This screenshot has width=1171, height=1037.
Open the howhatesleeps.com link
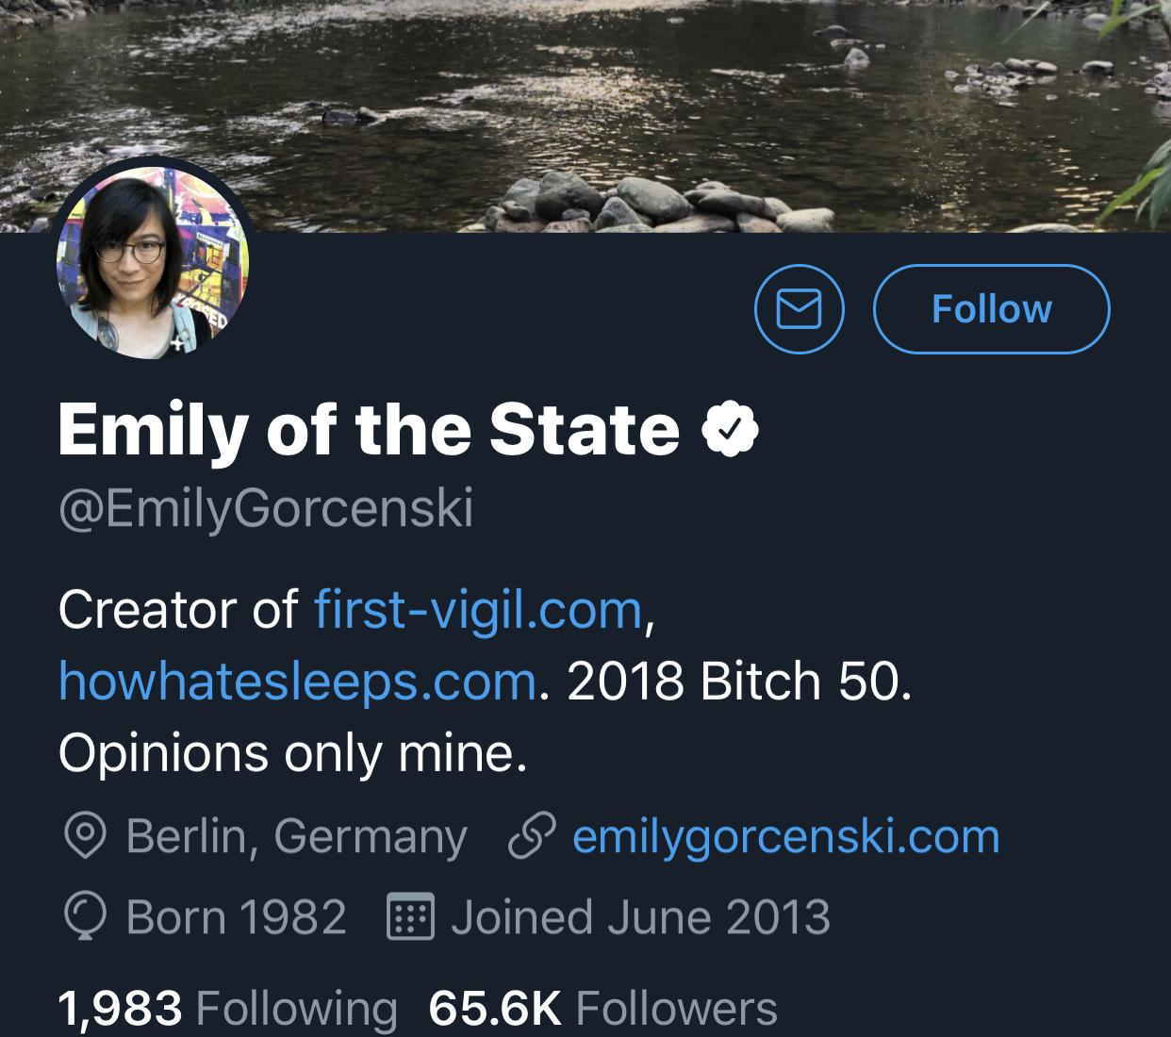tap(297, 681)
